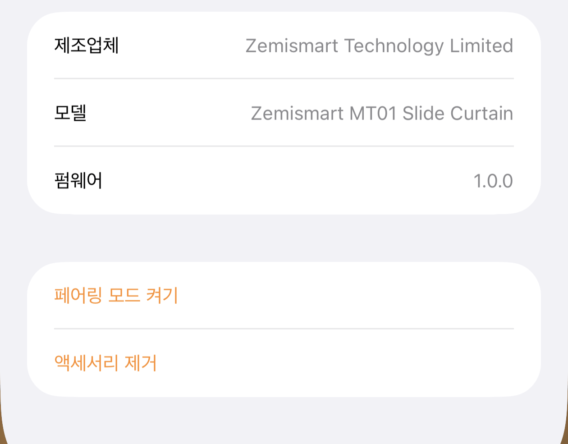Viewport: 568px width, 444px height.
Task: Click the blank area below 액세서리 제거 card
Action: (284, 419)
